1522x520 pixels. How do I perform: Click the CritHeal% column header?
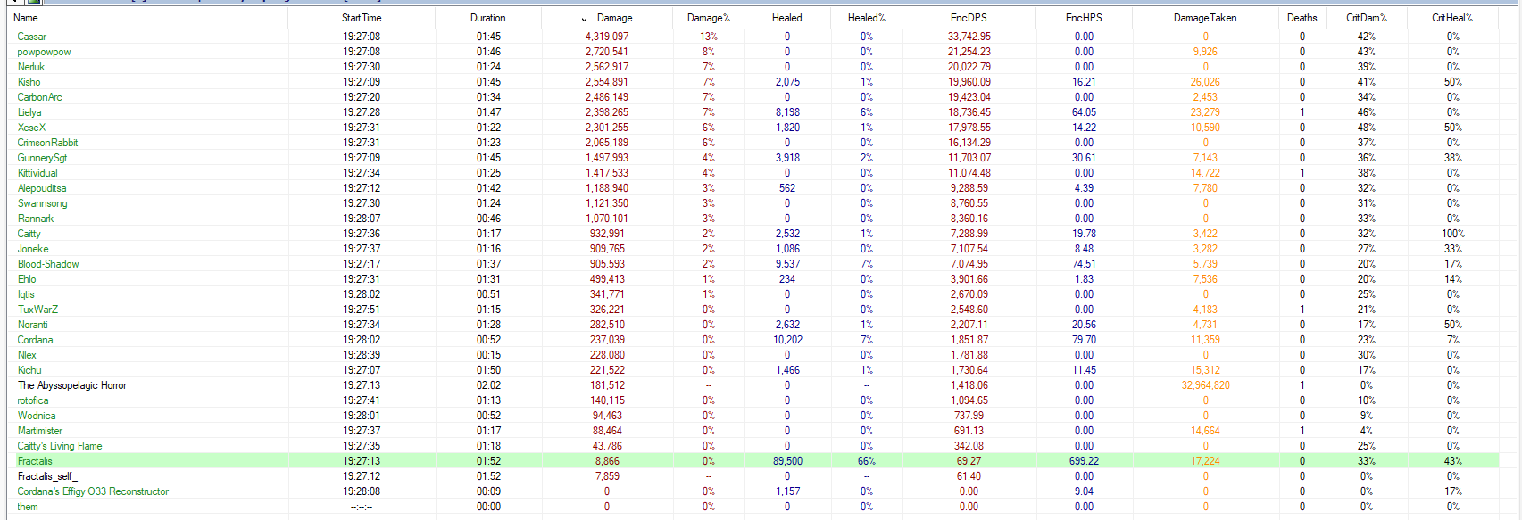1452,18
